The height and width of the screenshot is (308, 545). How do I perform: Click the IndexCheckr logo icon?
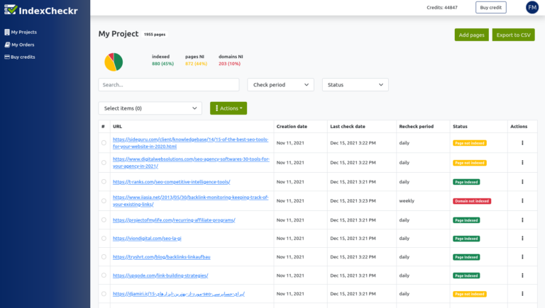11,9
